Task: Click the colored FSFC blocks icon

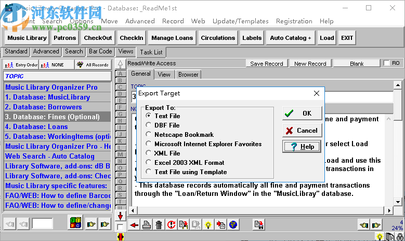Action: pyautogui.click(x=76, y=222)
